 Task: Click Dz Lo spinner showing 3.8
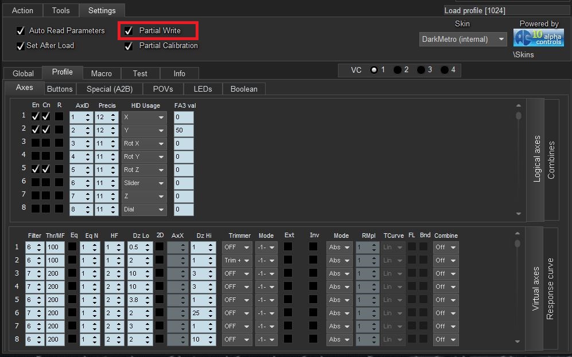[140, 300]
